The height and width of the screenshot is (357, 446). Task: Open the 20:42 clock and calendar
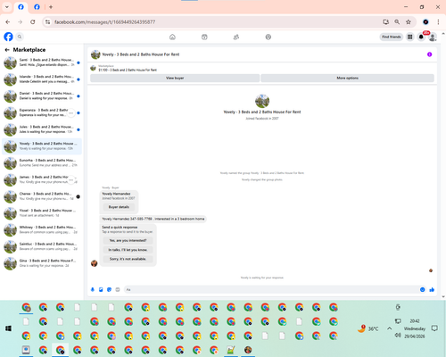(x=415, y=328)
